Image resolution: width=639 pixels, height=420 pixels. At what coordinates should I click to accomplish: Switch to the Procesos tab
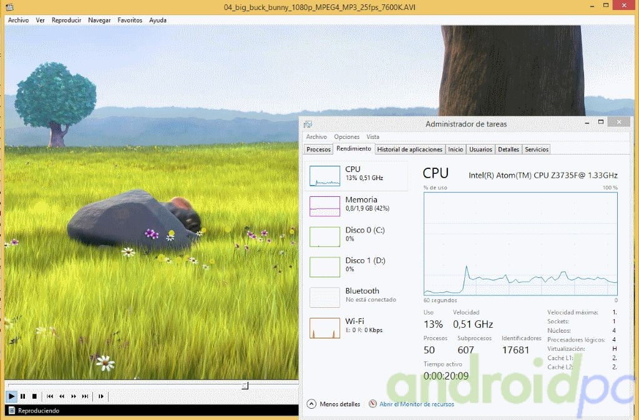[318, 150]
